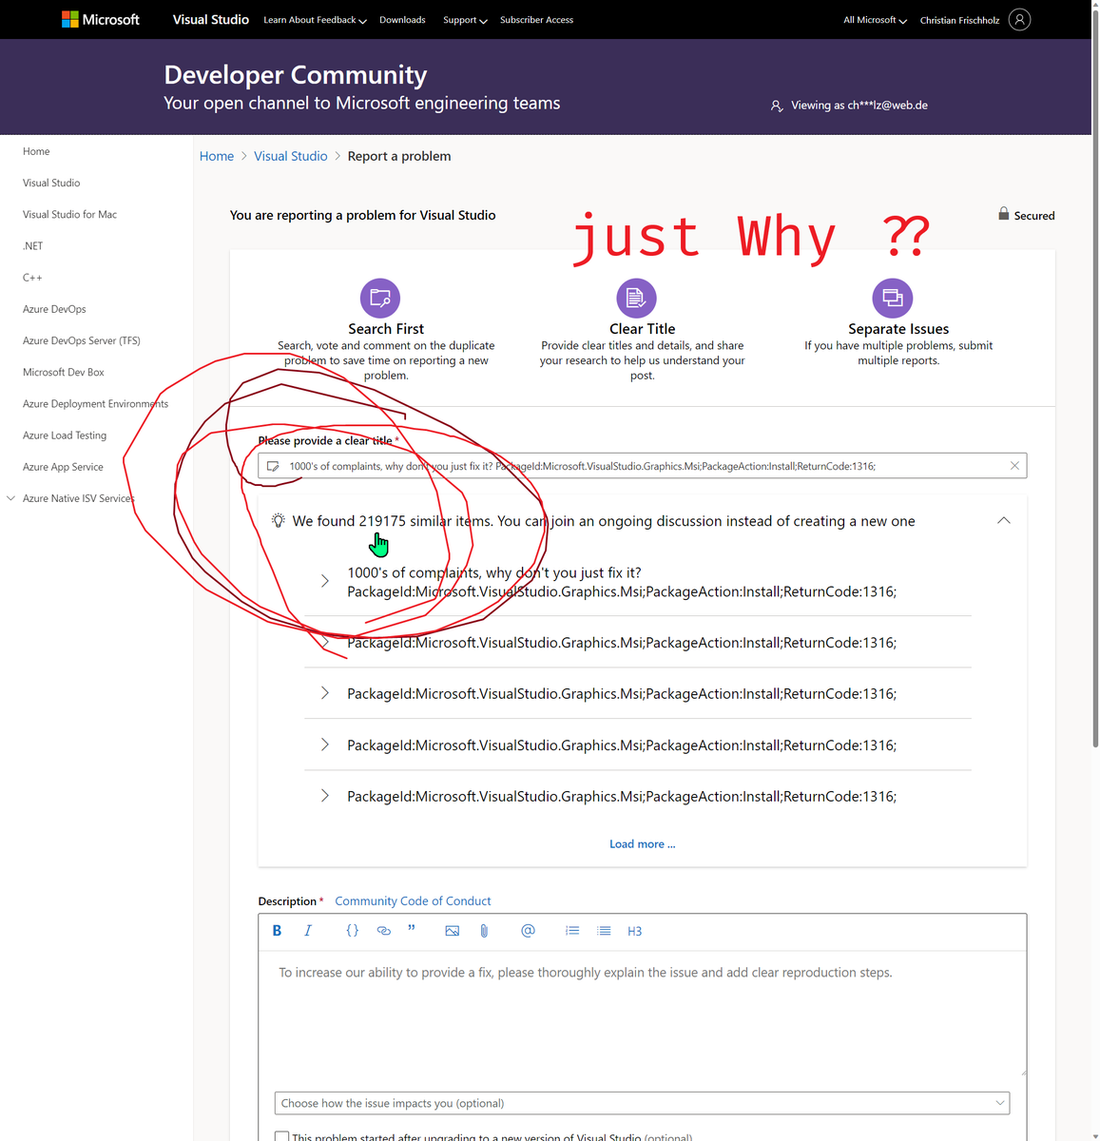Click the person icon beside Viewing as
The width and height of the screenshot is (1100, 1141).
(777, 106)
